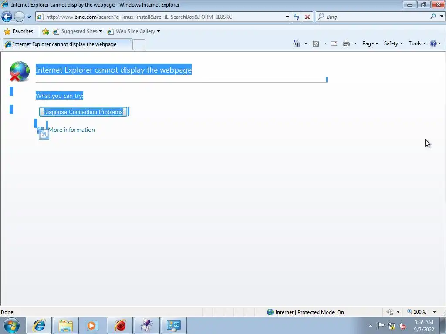
Task: Click the network tray icon
Action: coord(392,326)
